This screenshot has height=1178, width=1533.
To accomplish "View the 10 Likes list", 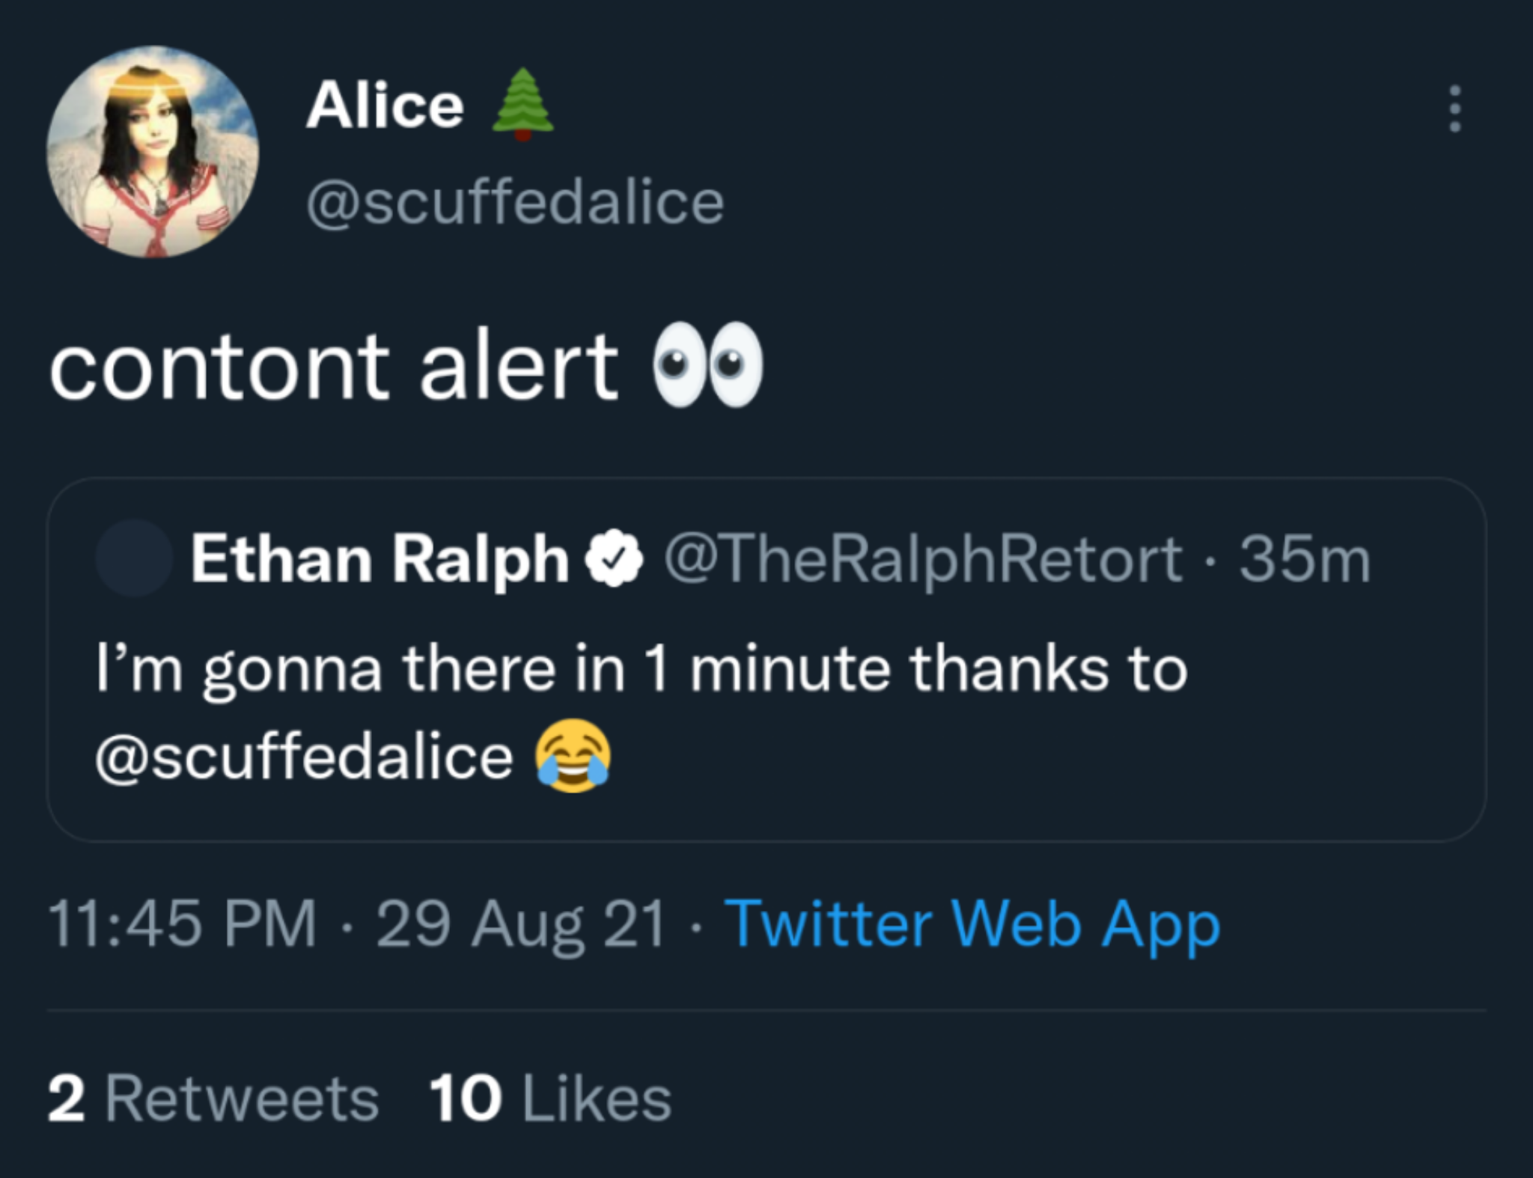I will tap(551, 1099).
